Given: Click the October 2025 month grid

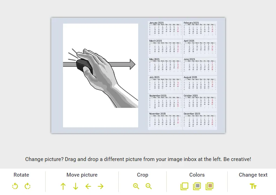Looking at the screenshot, I should point(200,103).
